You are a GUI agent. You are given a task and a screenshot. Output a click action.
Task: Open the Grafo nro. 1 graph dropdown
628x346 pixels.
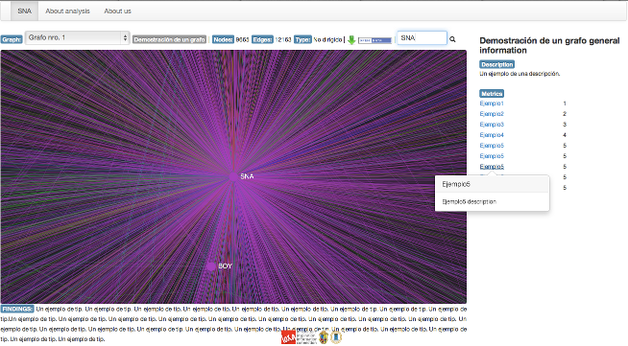pyautogui.click(x=77, y=37)
